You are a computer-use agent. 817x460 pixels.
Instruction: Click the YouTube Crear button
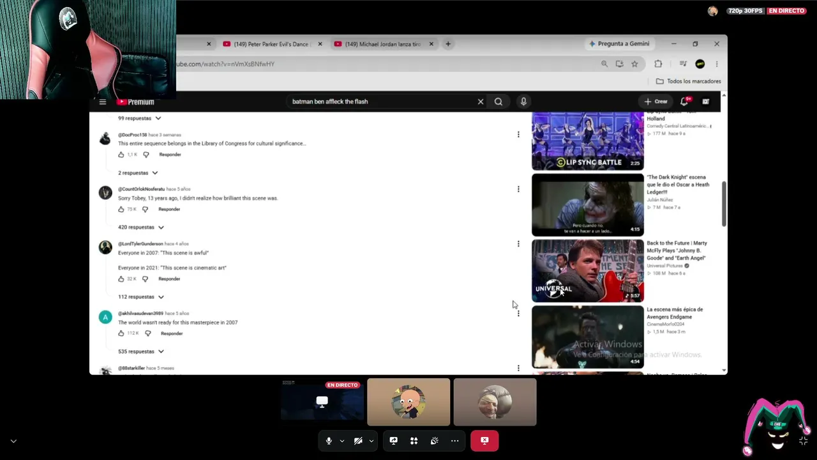pos(656,102)
